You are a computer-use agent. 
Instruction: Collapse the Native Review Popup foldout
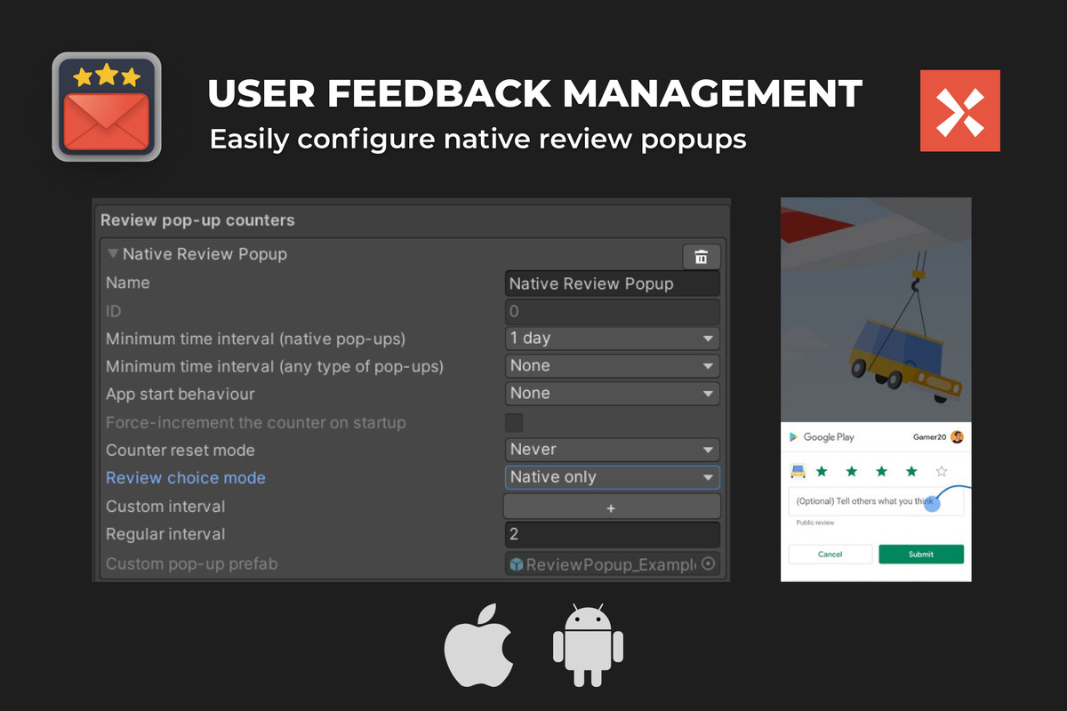click(113, 254)
